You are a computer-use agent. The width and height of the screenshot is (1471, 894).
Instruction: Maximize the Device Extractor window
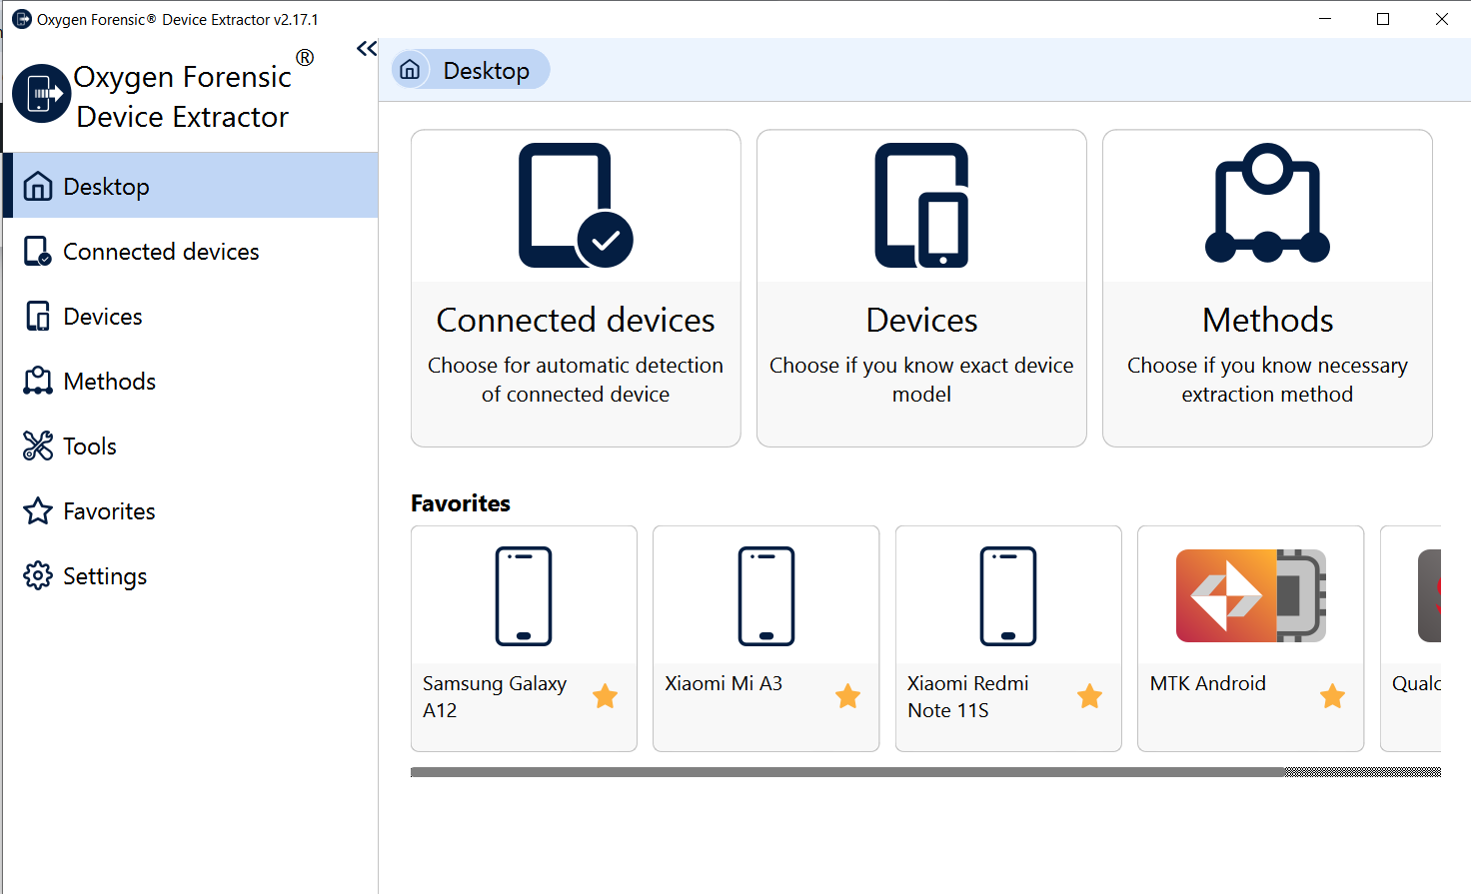[x=1383, y=19]
